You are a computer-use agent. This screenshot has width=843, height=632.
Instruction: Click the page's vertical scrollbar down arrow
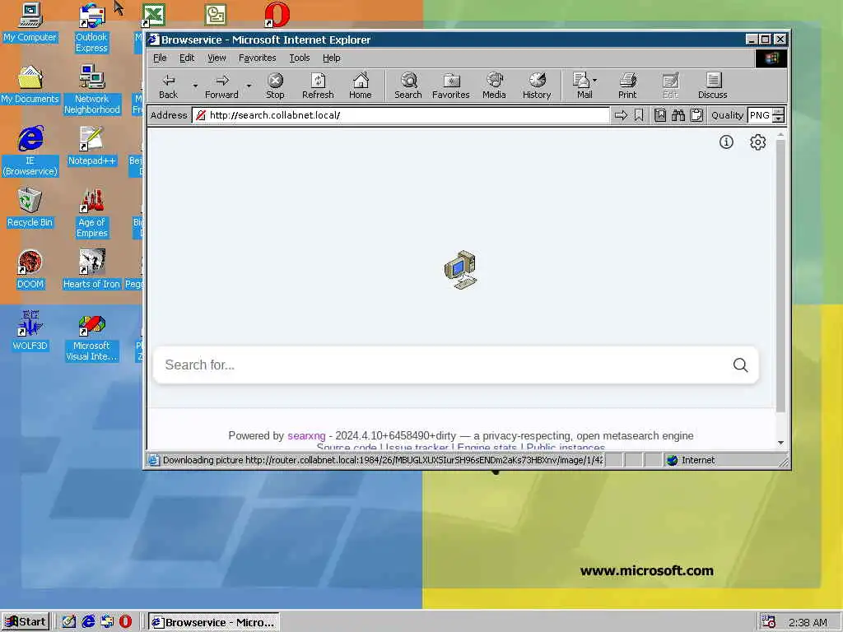(780, 443)
